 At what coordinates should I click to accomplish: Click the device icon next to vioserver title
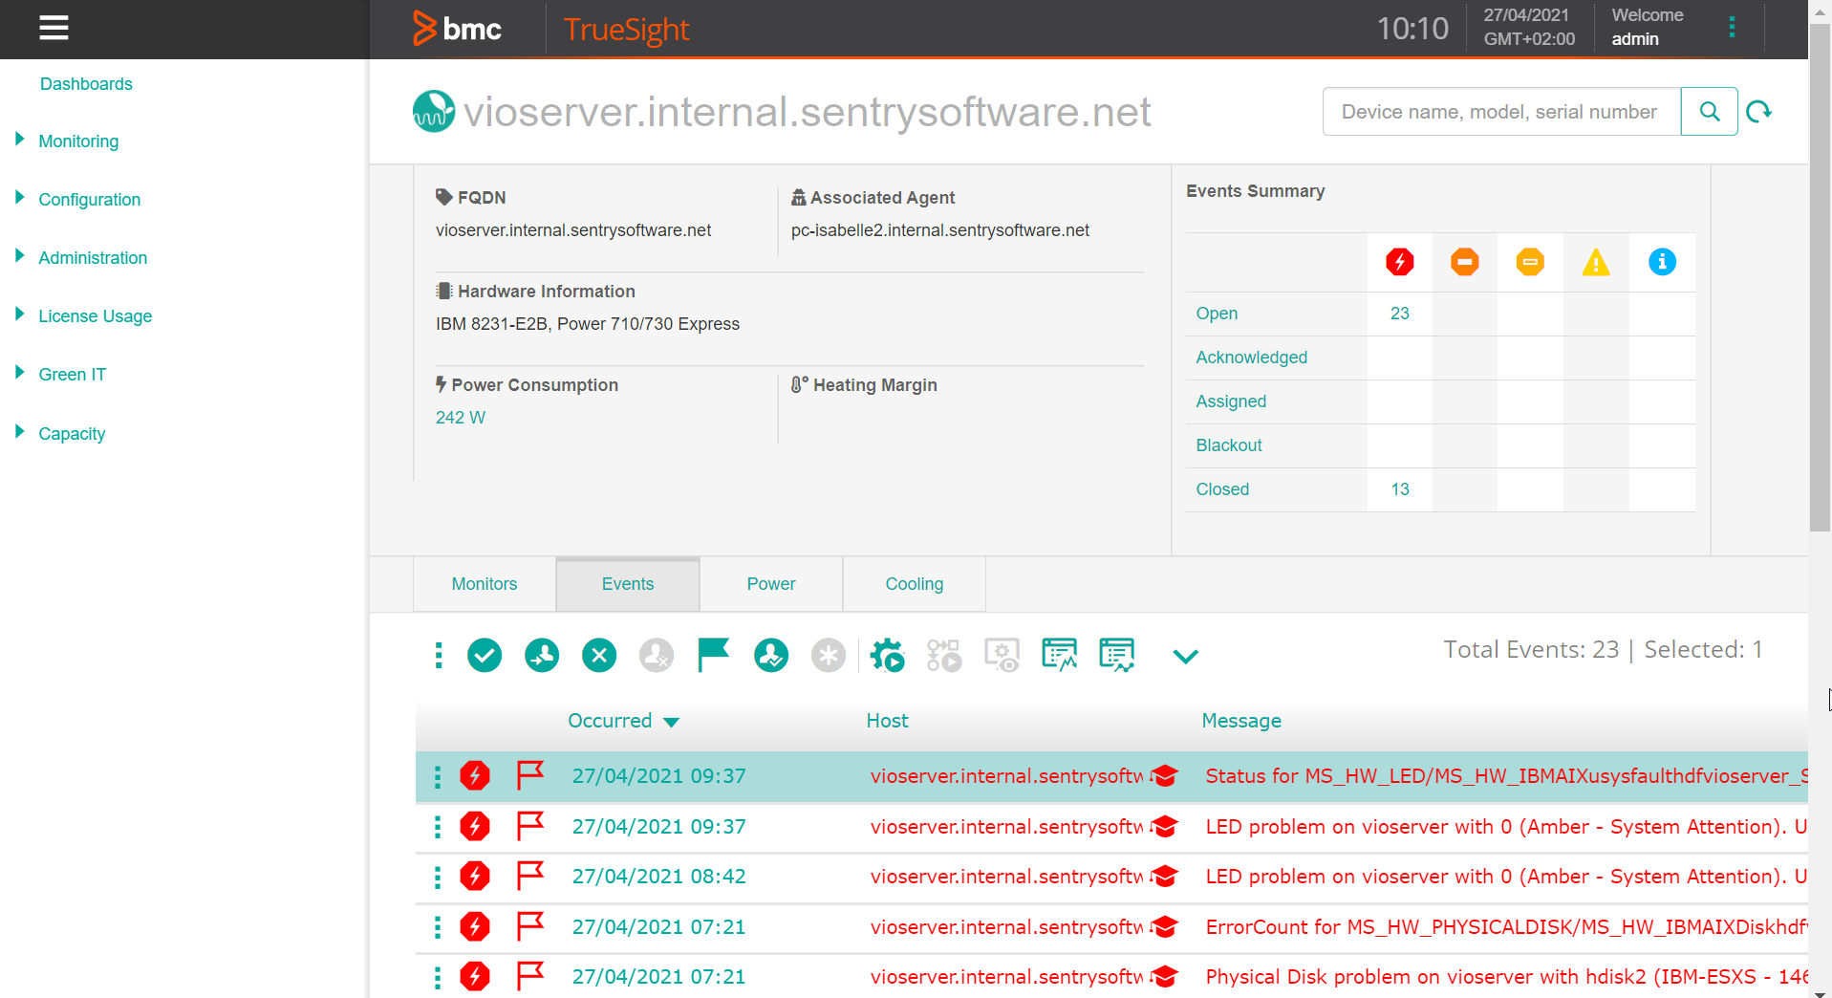pos(432,112)
